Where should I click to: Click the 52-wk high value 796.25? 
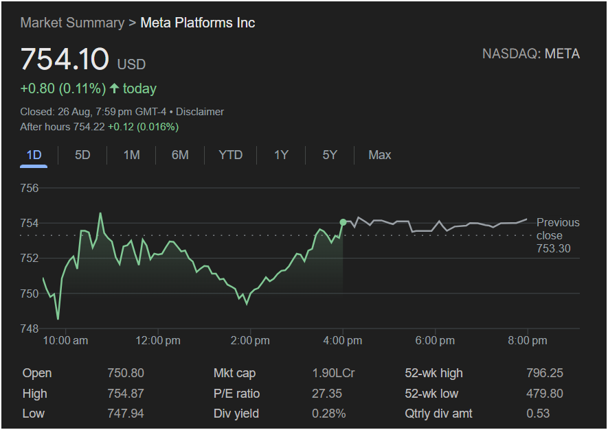[544, 373]
